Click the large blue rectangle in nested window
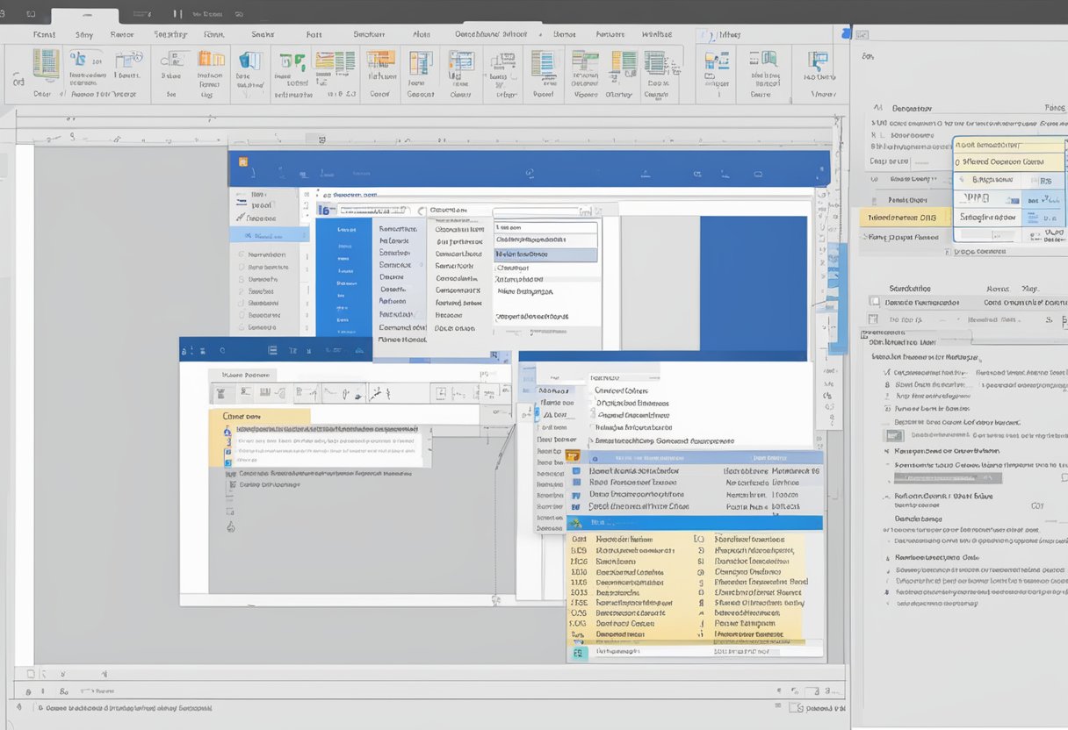 coord(753,283)
